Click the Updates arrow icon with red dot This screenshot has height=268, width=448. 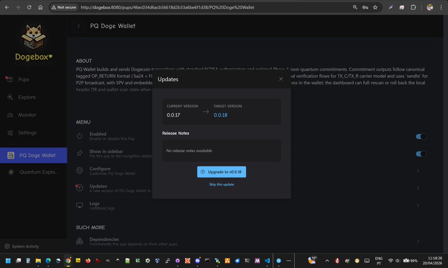(80, 188)
